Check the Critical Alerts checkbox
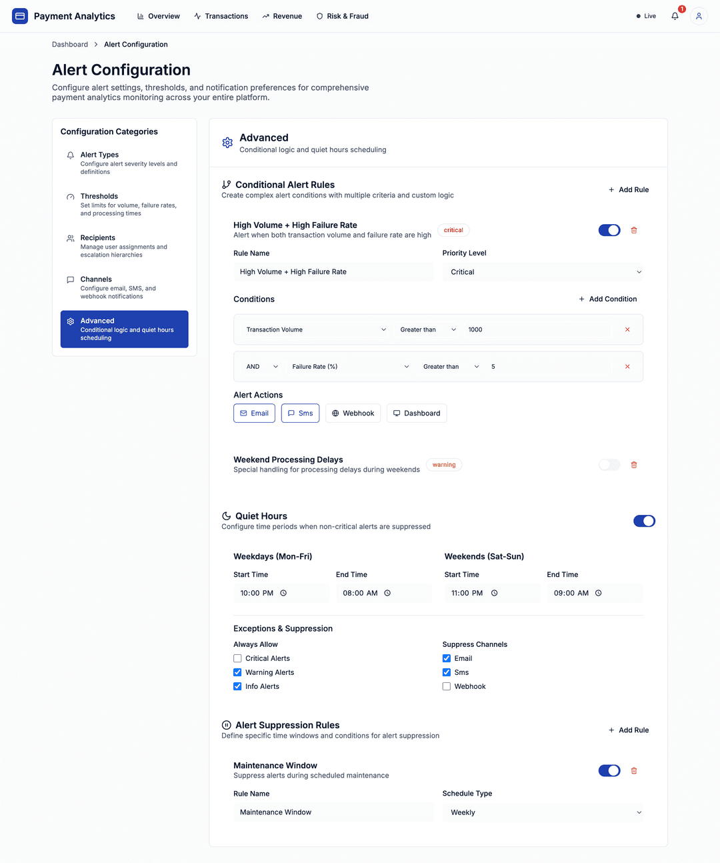Screen dimensions: 720x863 237,658
